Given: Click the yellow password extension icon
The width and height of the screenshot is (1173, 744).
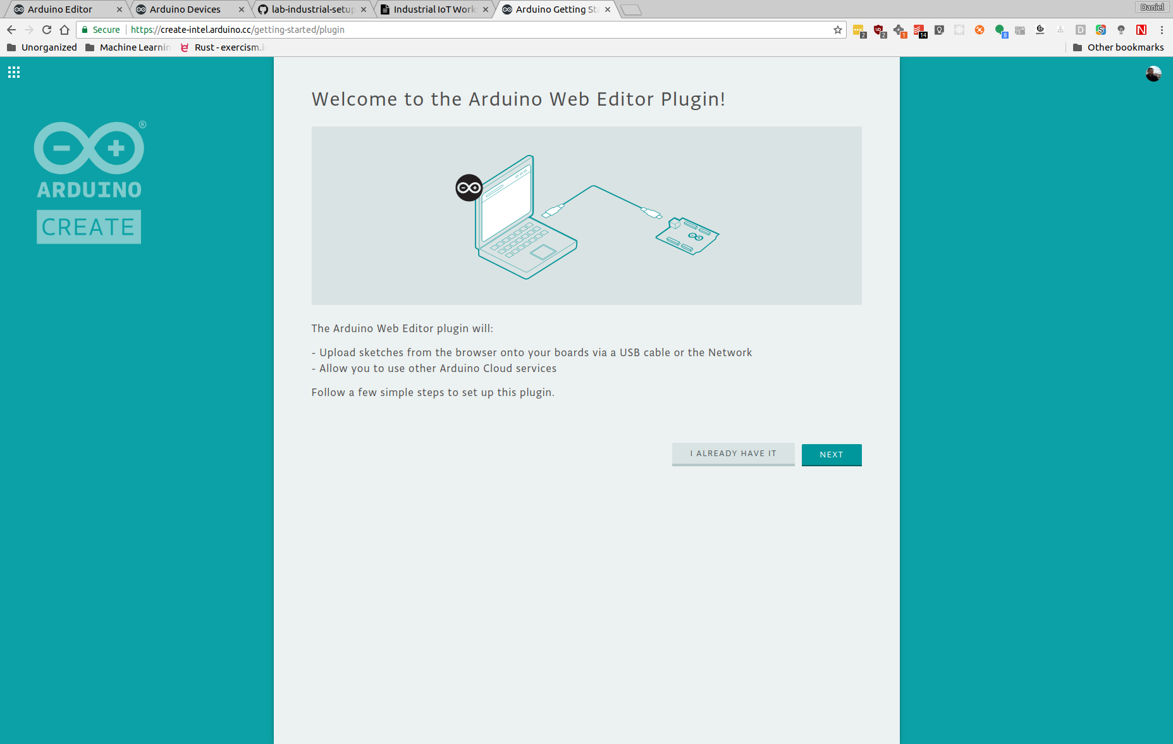Looking at the screenshot, I should [859, 30].
